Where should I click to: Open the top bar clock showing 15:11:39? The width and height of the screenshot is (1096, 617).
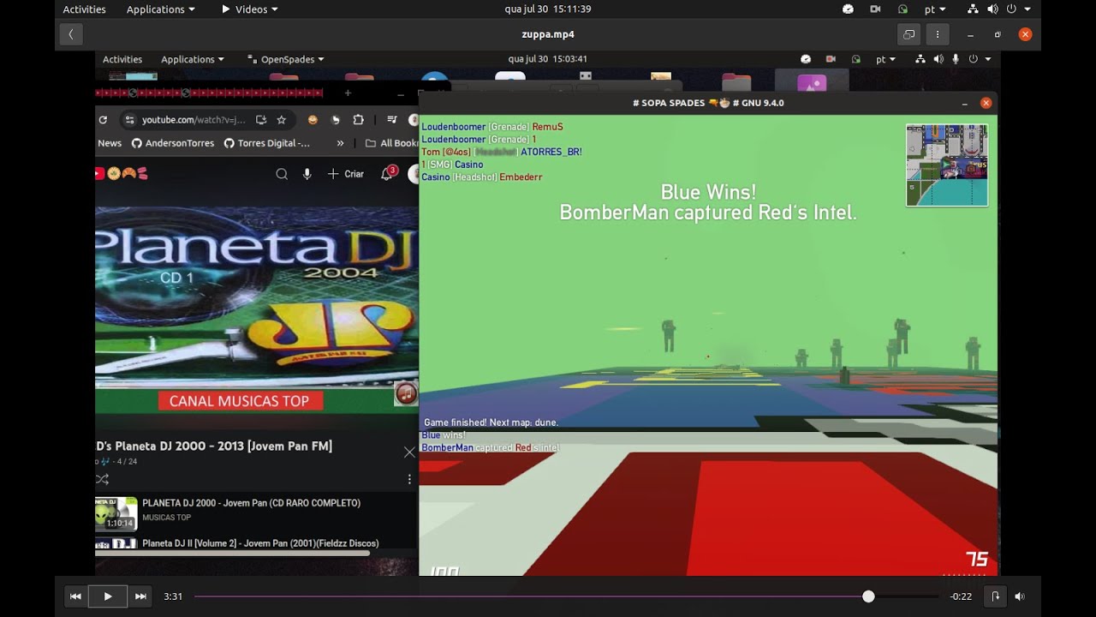[x=548, y=9]
